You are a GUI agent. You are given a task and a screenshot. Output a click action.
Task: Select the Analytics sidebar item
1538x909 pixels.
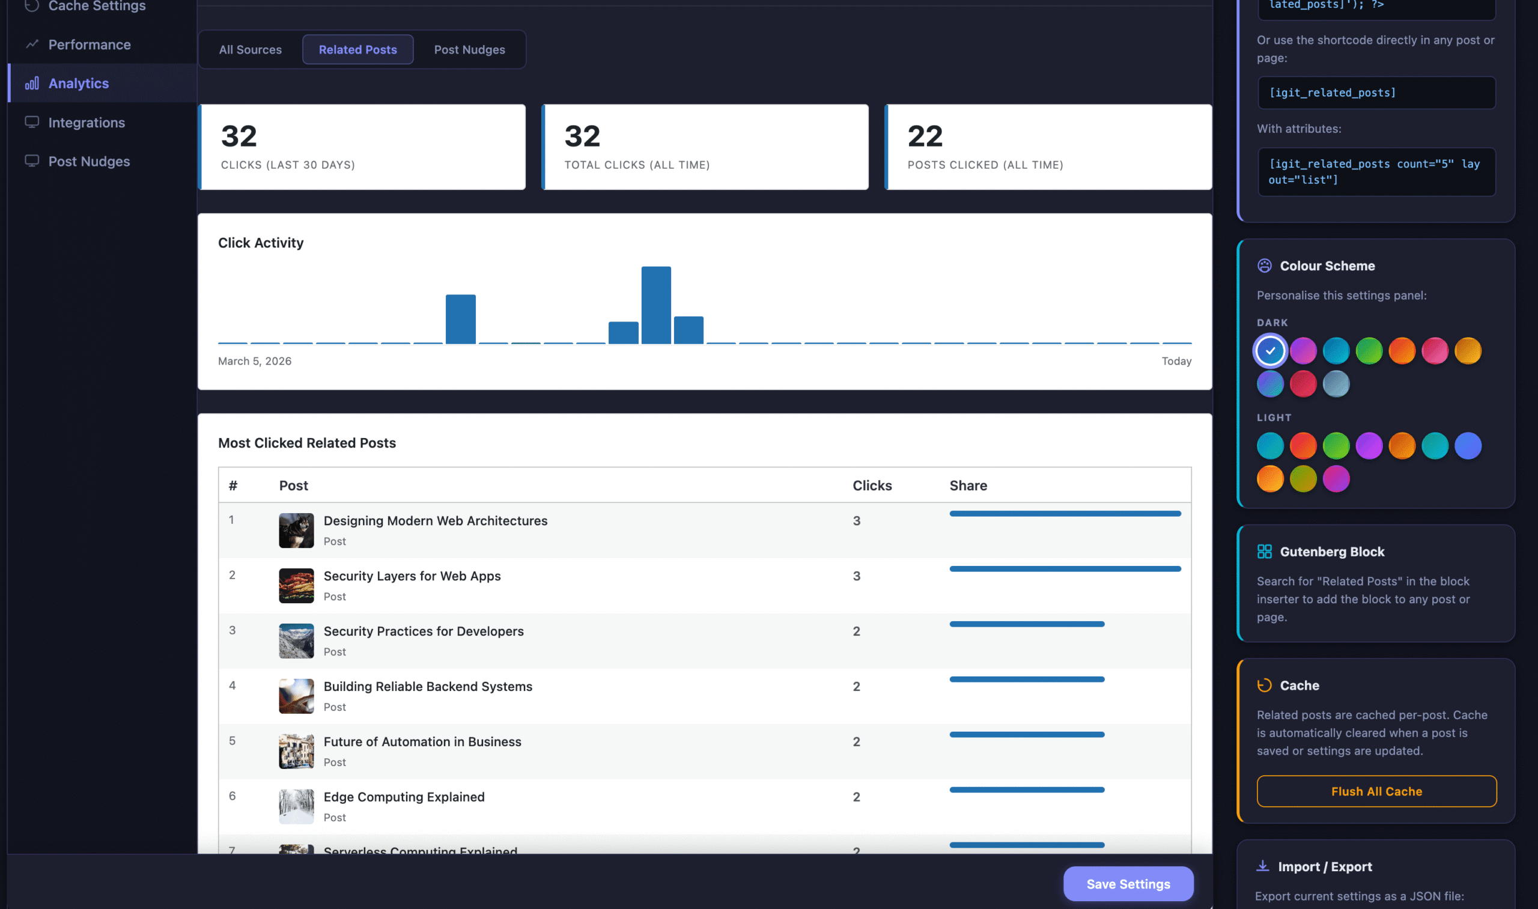102,83
